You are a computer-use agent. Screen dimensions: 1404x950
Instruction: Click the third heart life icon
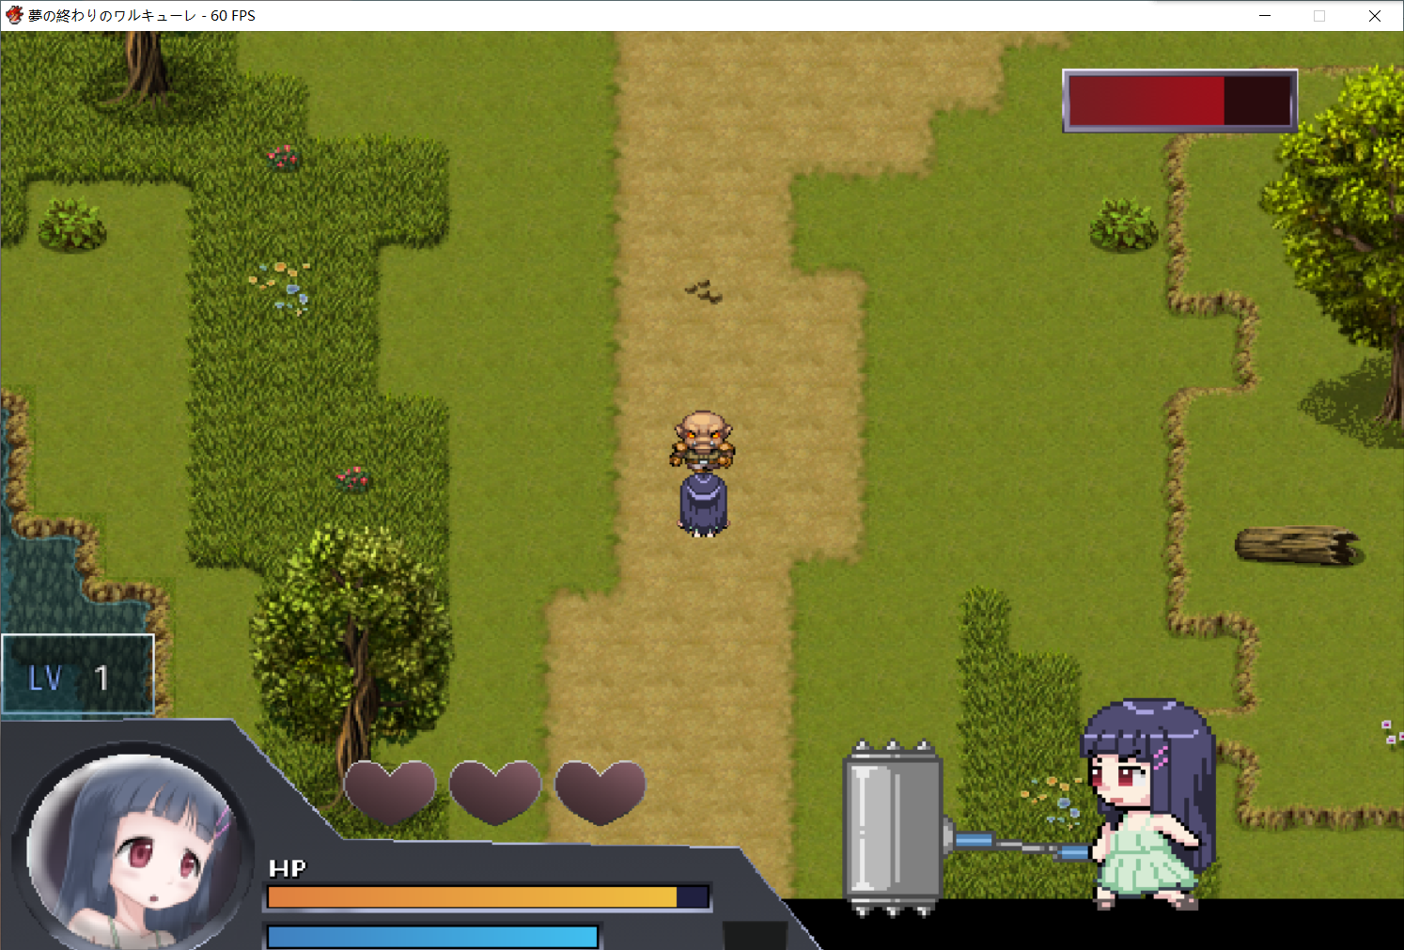click(601, 792)
